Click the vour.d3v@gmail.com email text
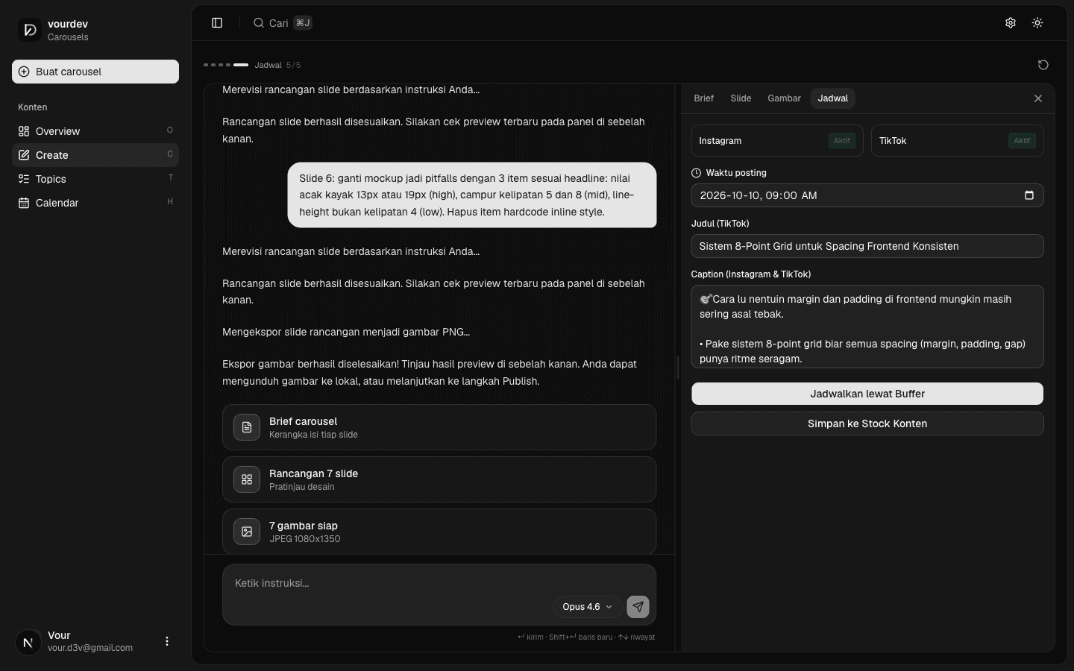This screenshot has height=671, width=1074. [x=90, y=648]
